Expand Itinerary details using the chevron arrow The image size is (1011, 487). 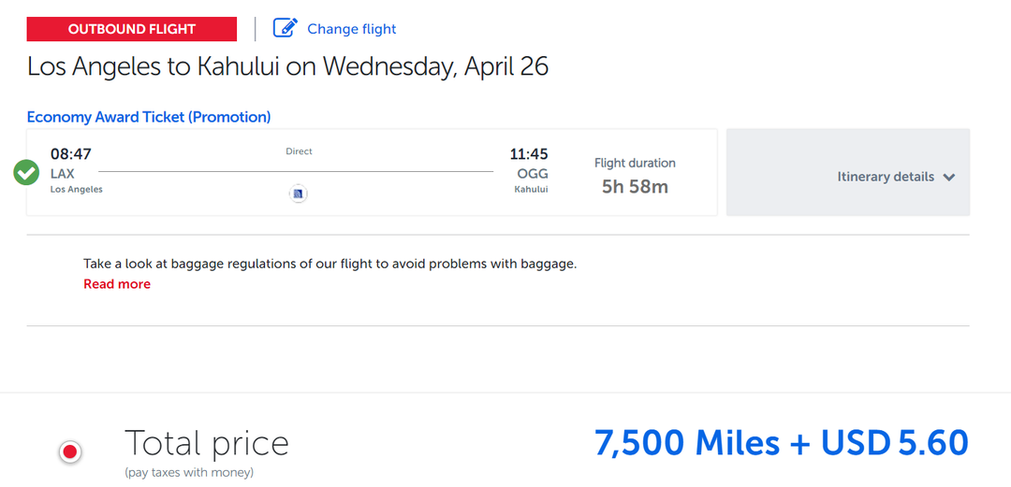tap(949, 178)
